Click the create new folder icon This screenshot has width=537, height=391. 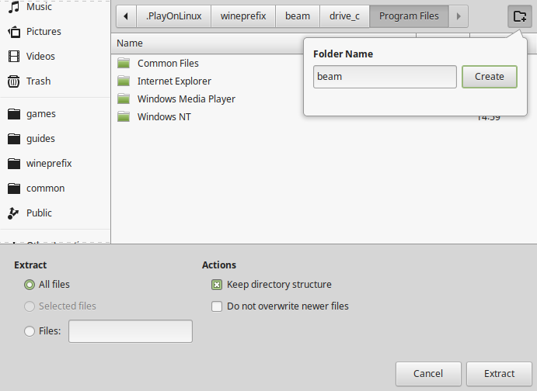coord(520,16)
